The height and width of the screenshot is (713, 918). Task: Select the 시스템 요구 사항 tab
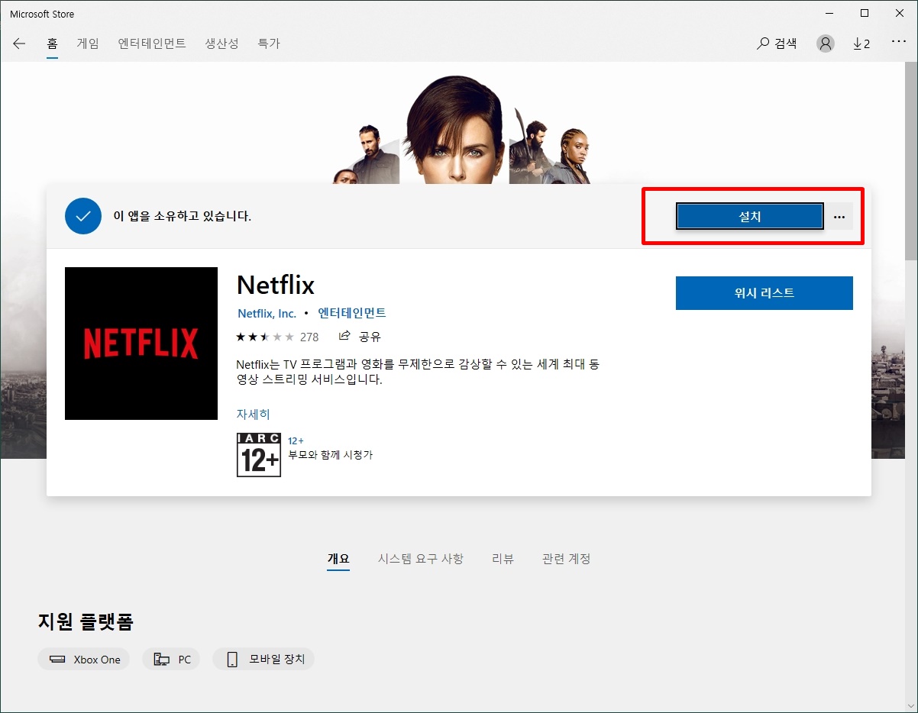421,559
